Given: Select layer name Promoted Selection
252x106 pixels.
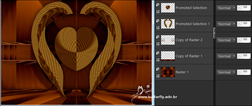Looking at the screenshot, I should click(191, 8).
